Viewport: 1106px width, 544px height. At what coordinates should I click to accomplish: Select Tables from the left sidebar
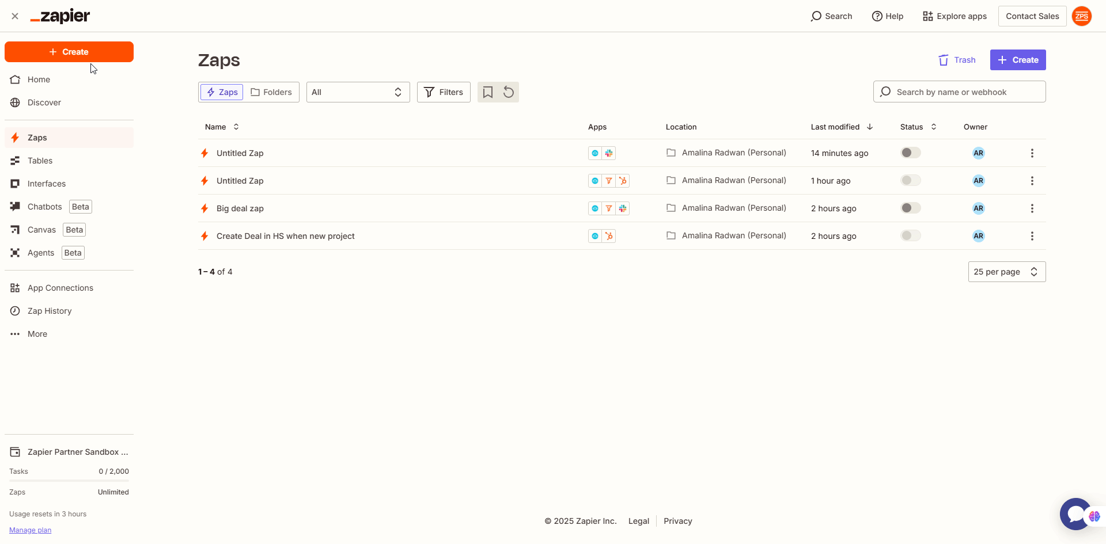point(40,160)
